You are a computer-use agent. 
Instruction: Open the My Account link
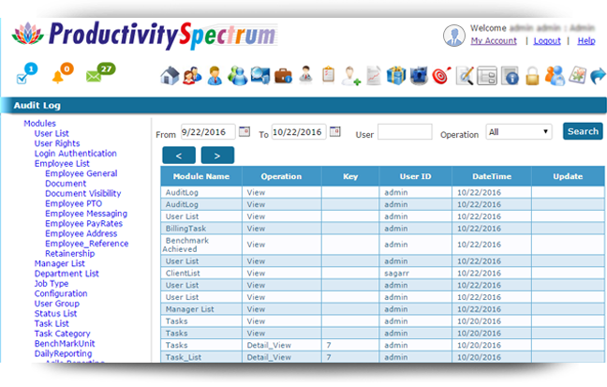pyautogui.click(x=493, y=41)
